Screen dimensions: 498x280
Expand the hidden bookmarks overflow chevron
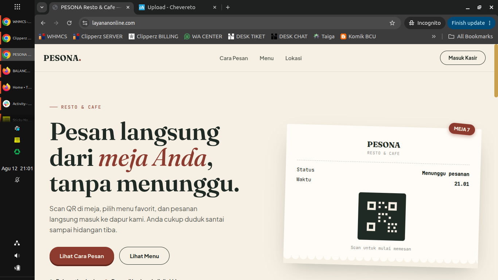point(433,36)
